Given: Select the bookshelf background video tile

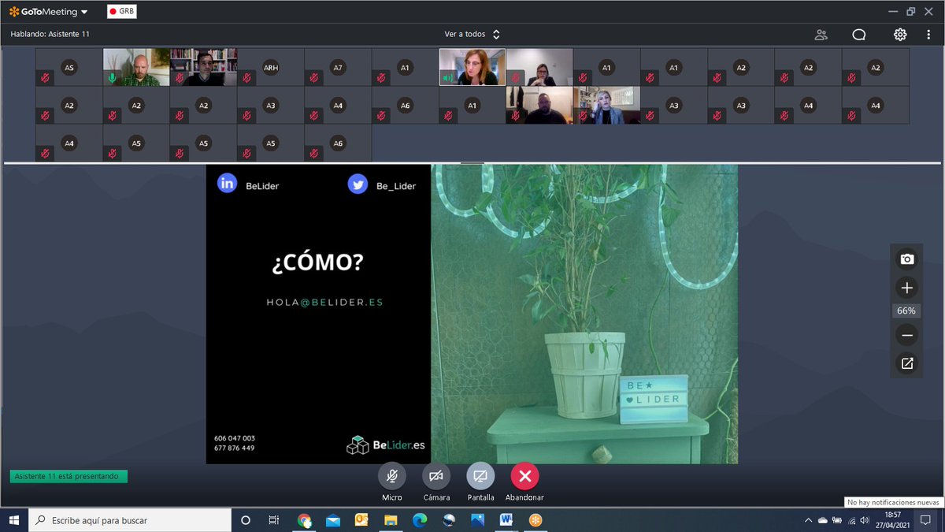Looking at the screenshot, I should [x=204, y=67].
